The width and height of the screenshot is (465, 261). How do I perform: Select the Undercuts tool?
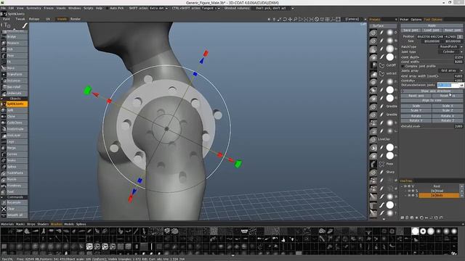pos(15,94)
